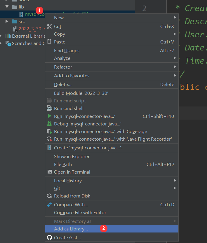Click the disabled Run cmd script icon
207x243 pixels.
[x=49, y=101]
